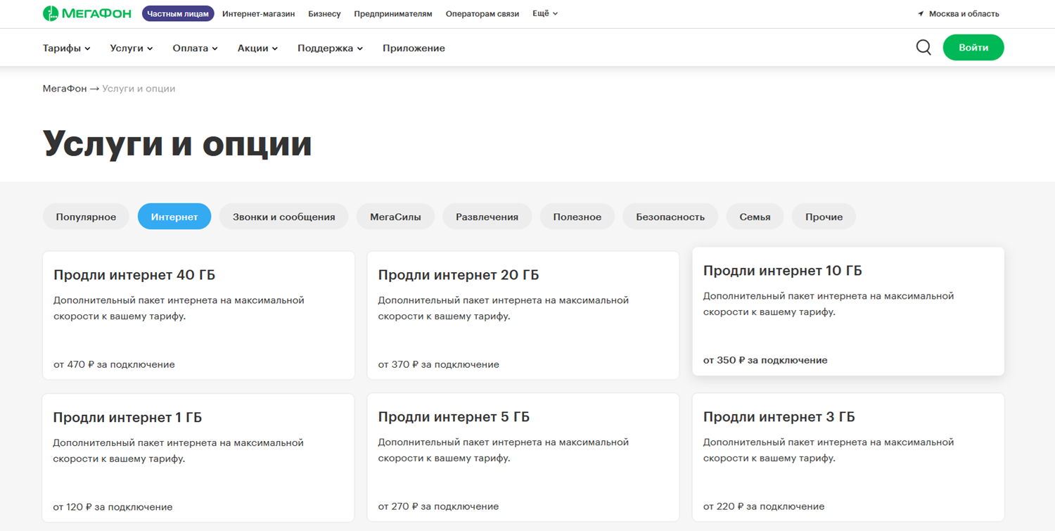Open the search magnifier icon

coord(923,47)
